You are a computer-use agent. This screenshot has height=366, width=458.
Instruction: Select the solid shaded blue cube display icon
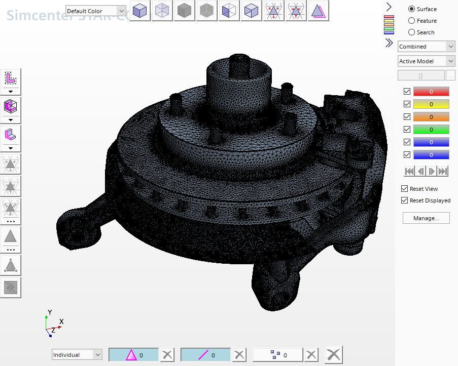pos(140,11)
